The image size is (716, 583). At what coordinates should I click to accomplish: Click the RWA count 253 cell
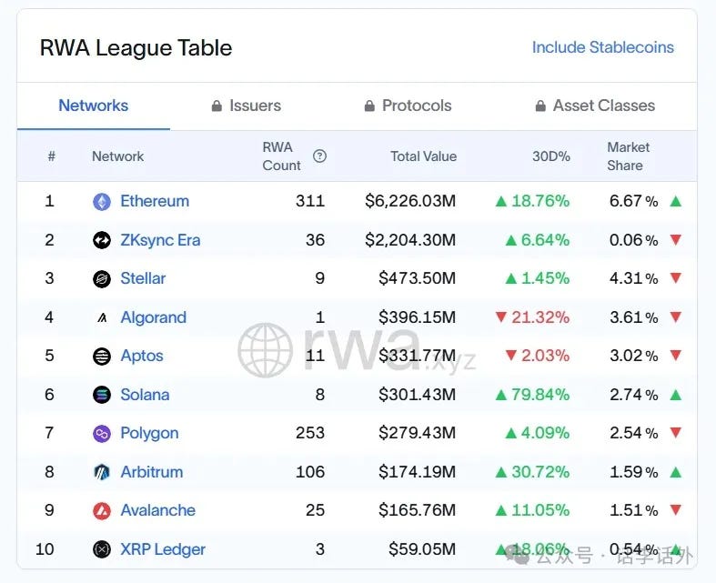[x=310, y=433]
